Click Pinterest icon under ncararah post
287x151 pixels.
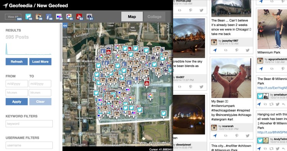coord(236,135)
